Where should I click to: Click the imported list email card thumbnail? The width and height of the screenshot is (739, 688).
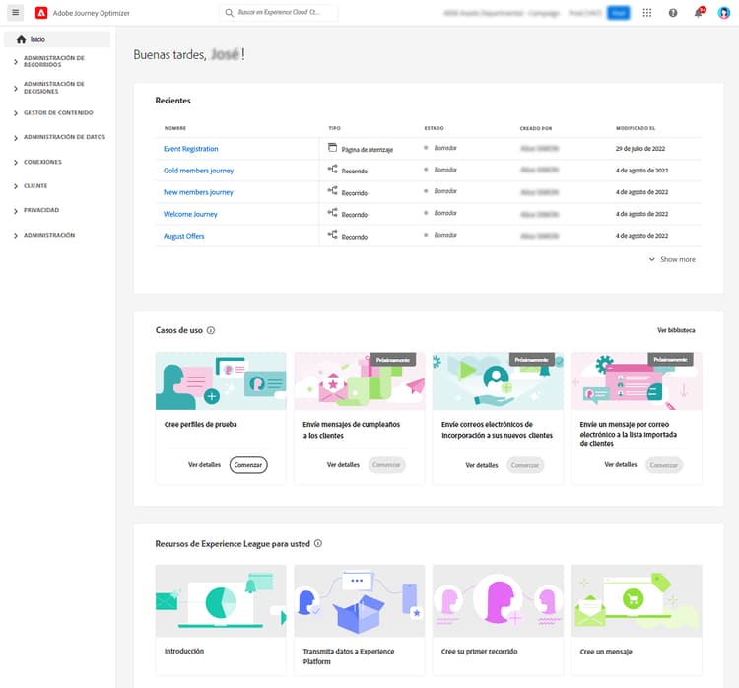pos(637,381)
